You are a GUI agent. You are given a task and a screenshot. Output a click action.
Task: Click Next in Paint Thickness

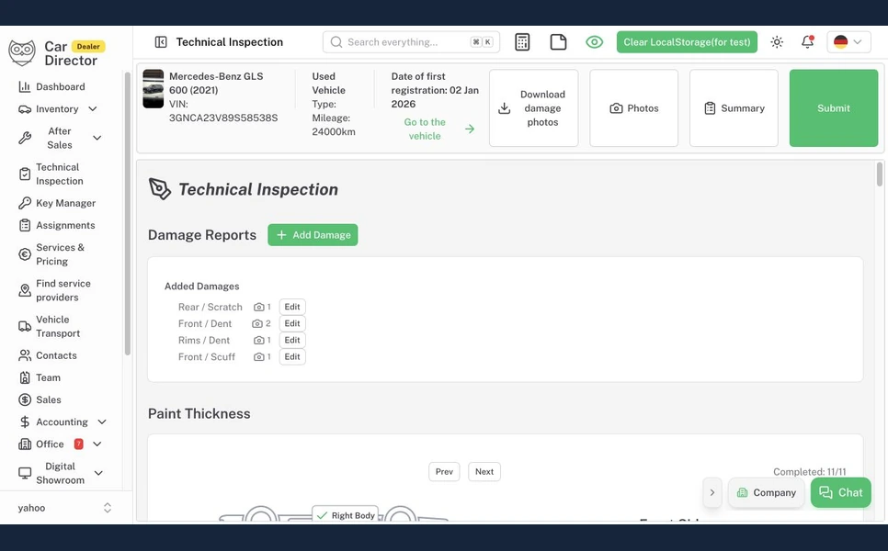pos(484,472)
